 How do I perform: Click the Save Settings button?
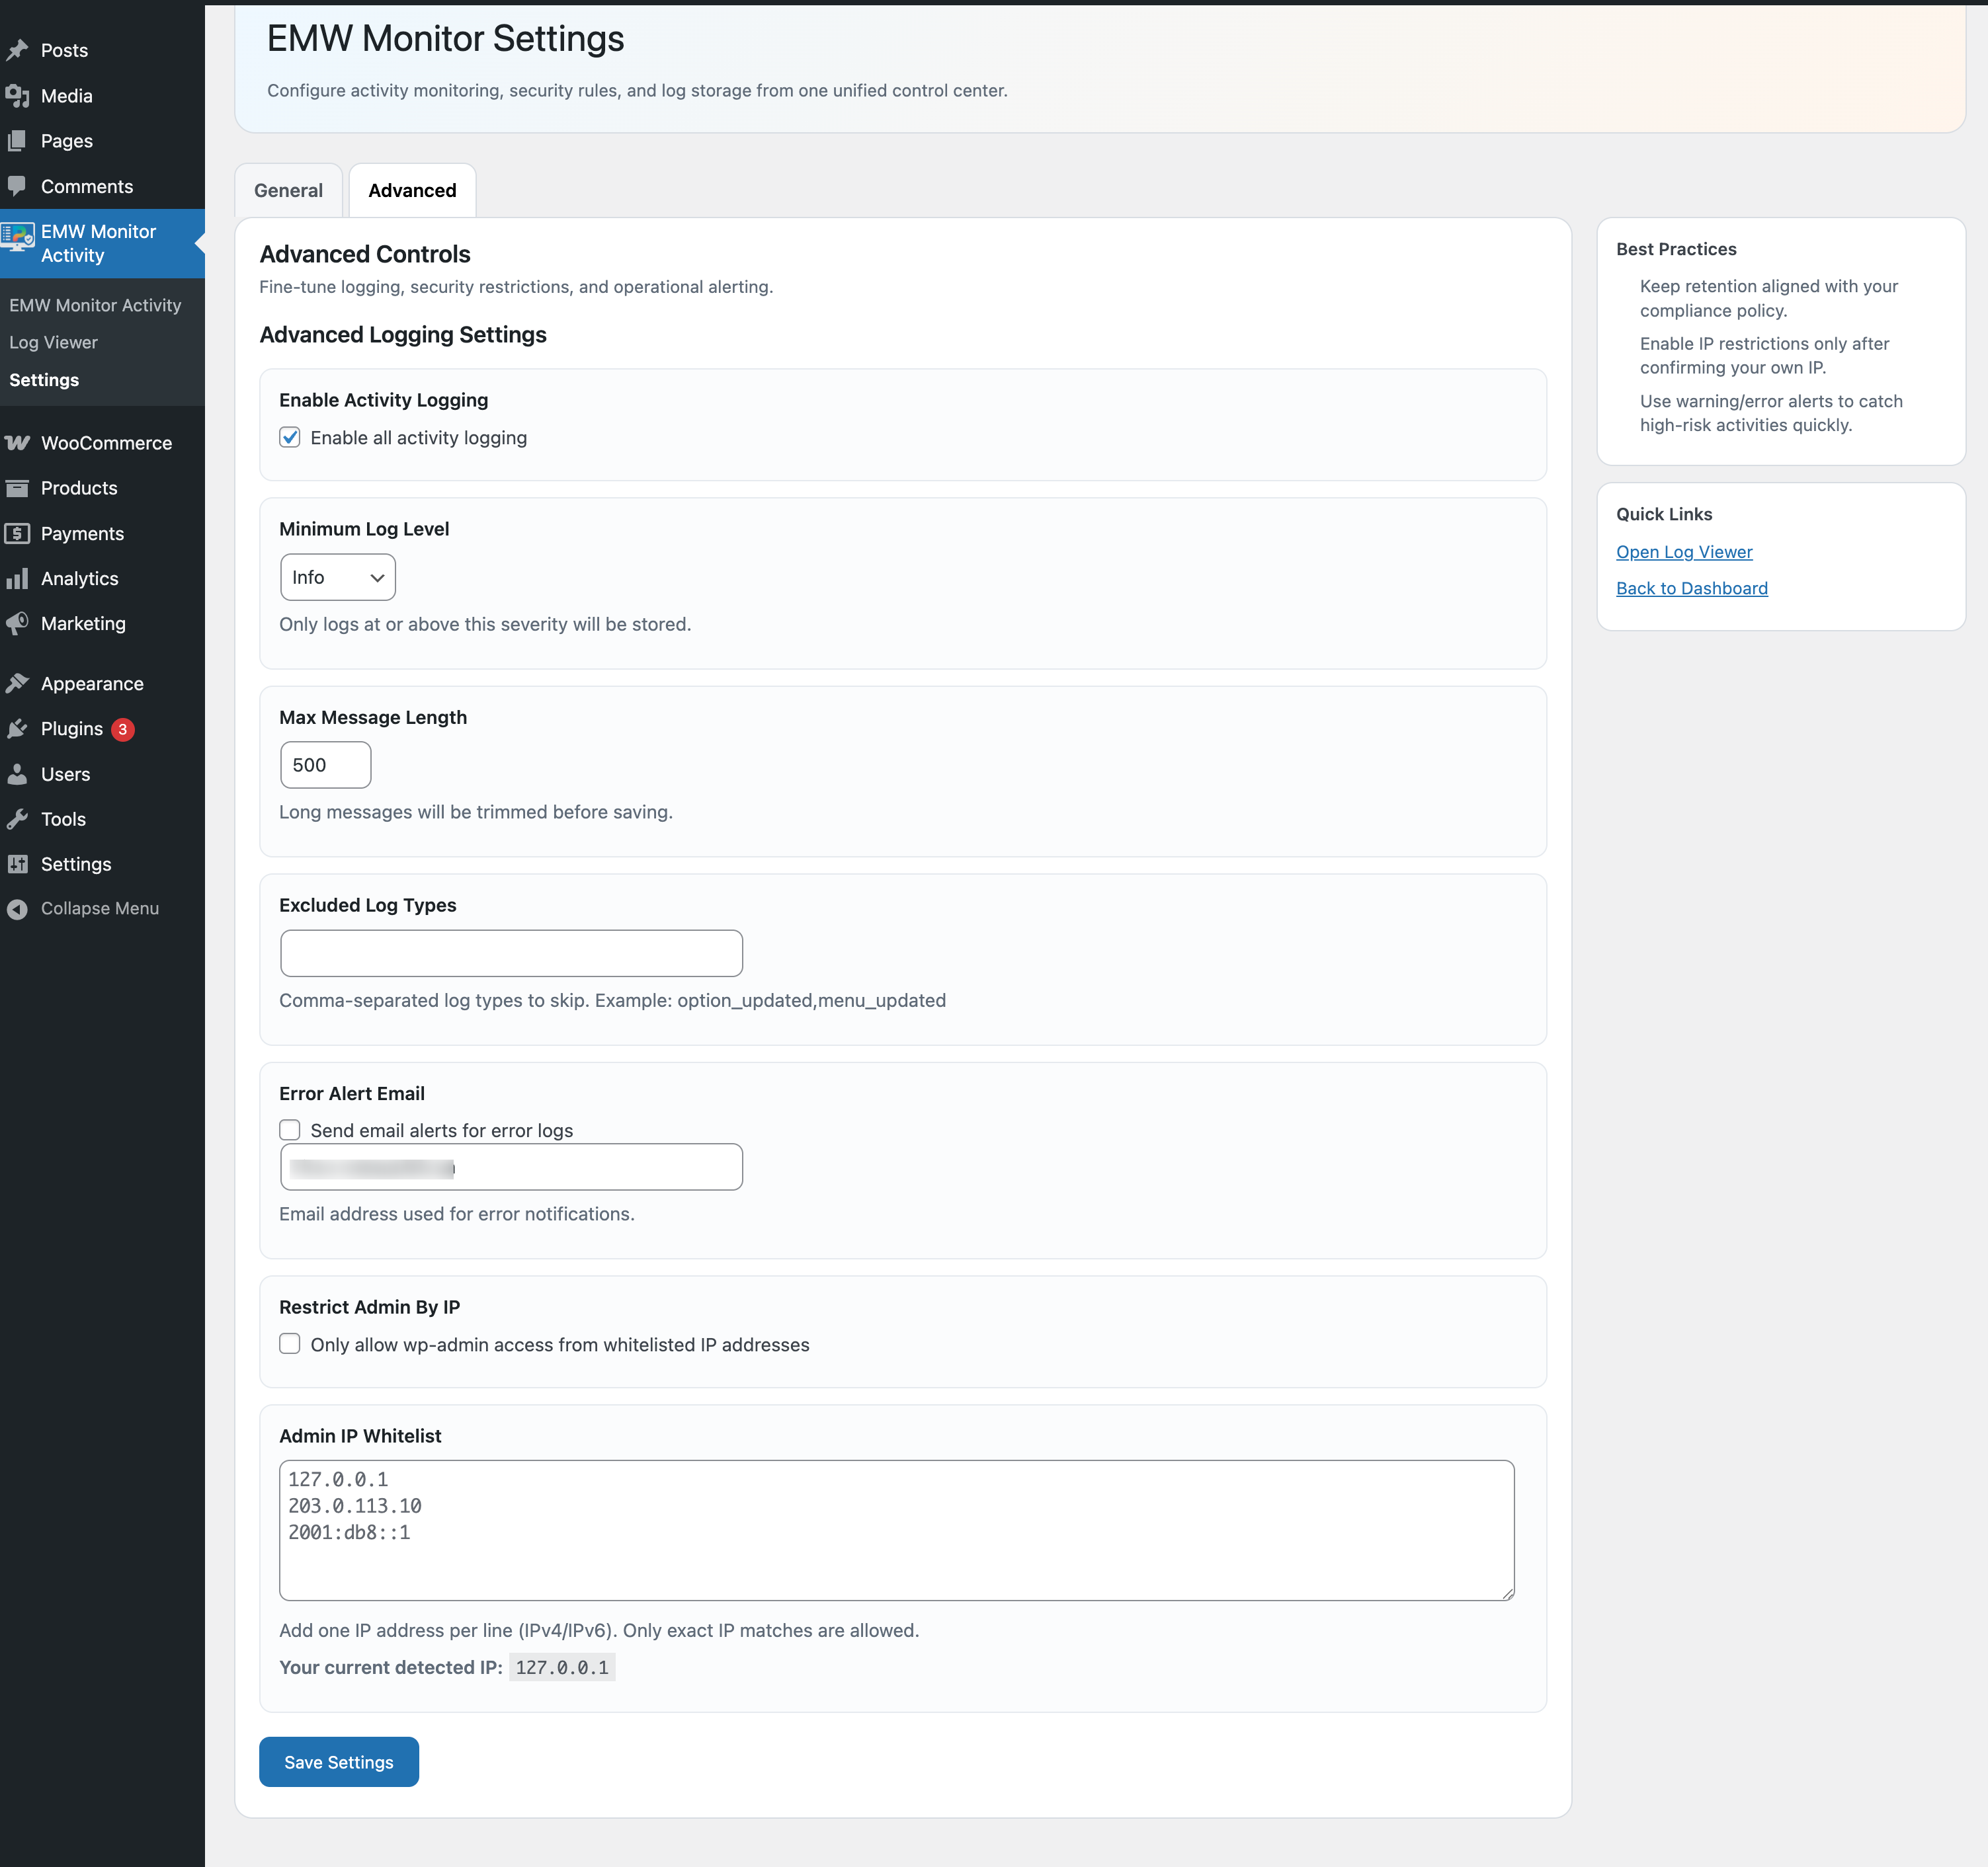(x=338, y=1762)
